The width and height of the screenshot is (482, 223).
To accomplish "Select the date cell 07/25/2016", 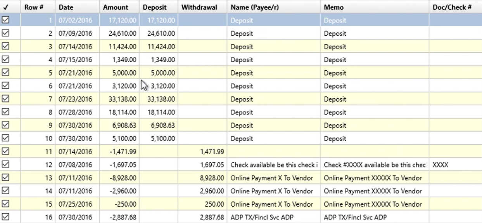I will [77, 204].
